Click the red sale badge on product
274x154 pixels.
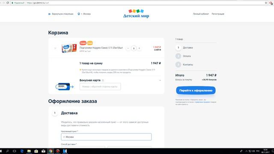click(83, 43)
